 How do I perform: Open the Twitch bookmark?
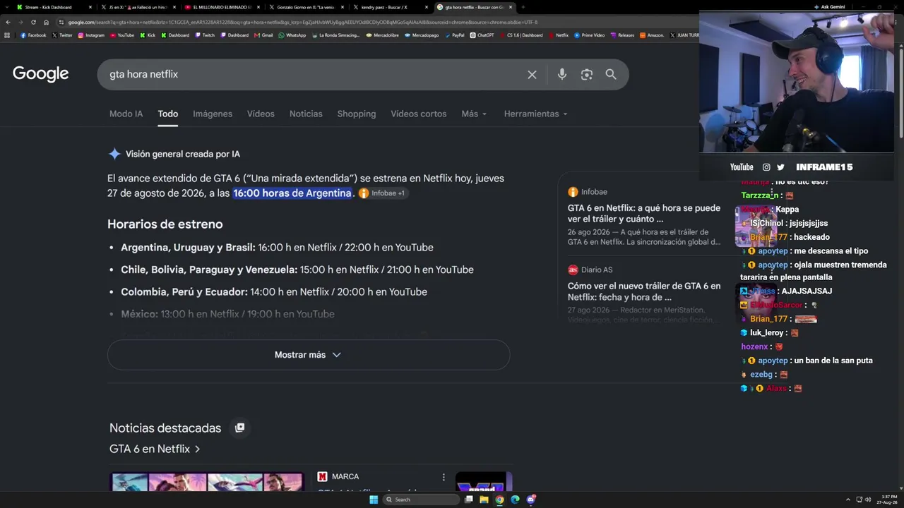pyautogui.click(x=205, y=35)
